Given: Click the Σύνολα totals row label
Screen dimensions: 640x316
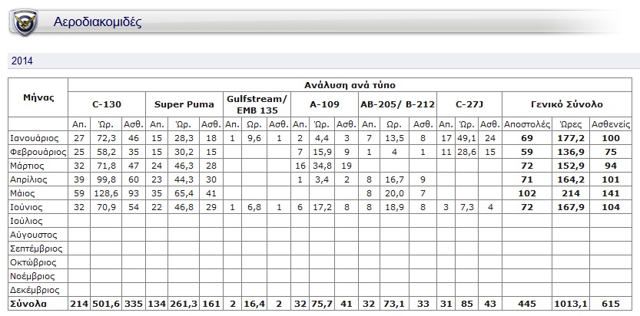Looking at the screenshot, I should click(x=28, y=304).
